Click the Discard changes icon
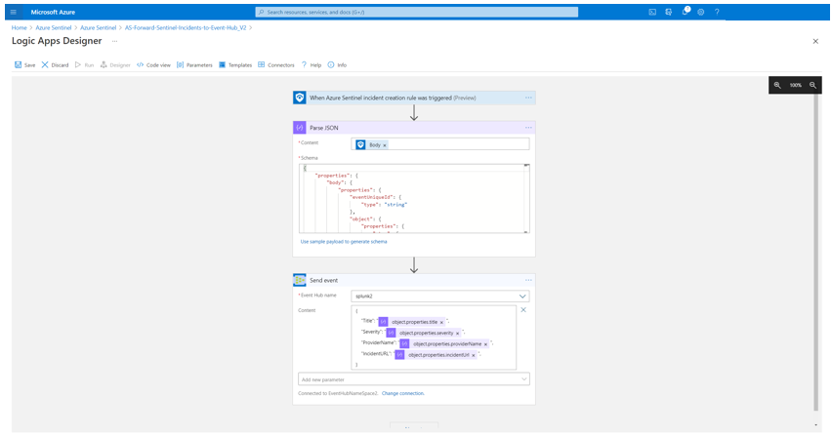Viewport: 832px width, 437px height. [x=45, y=64]
